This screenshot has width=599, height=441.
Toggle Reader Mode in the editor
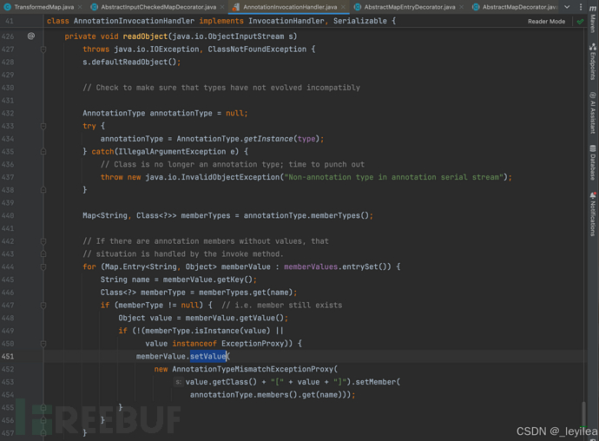coord(546,22)
